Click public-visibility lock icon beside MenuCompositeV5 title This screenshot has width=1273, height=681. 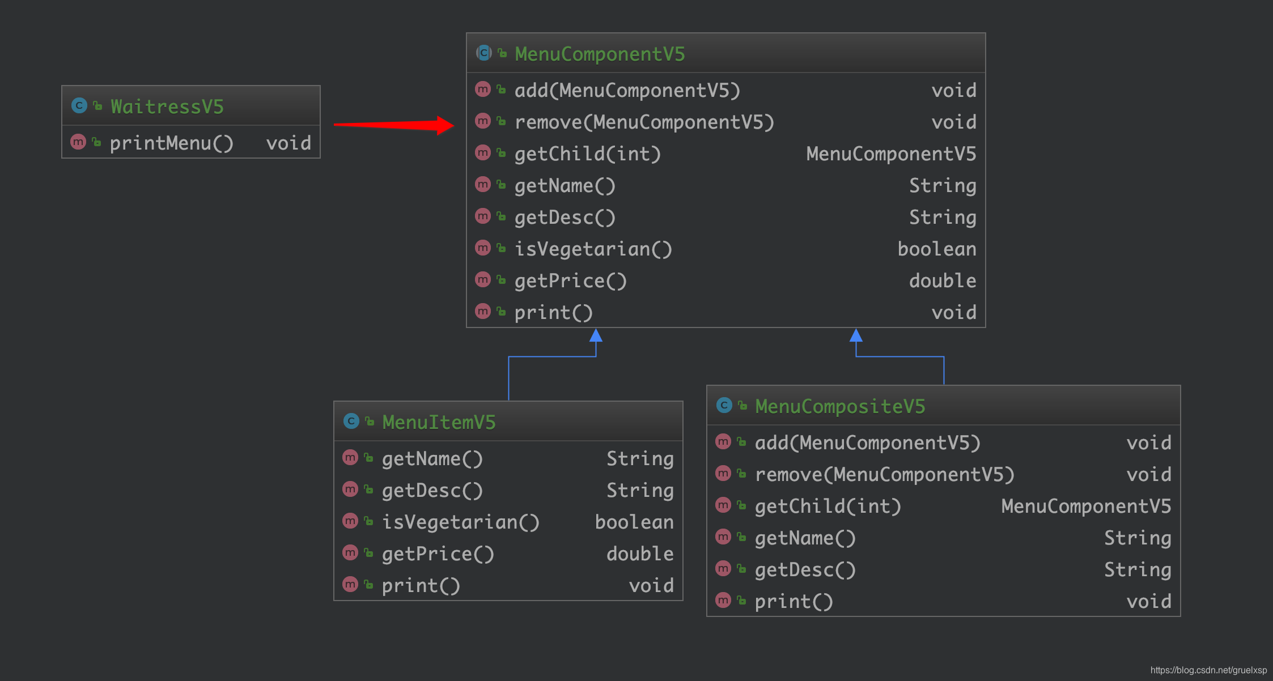(x=742, y=405)
